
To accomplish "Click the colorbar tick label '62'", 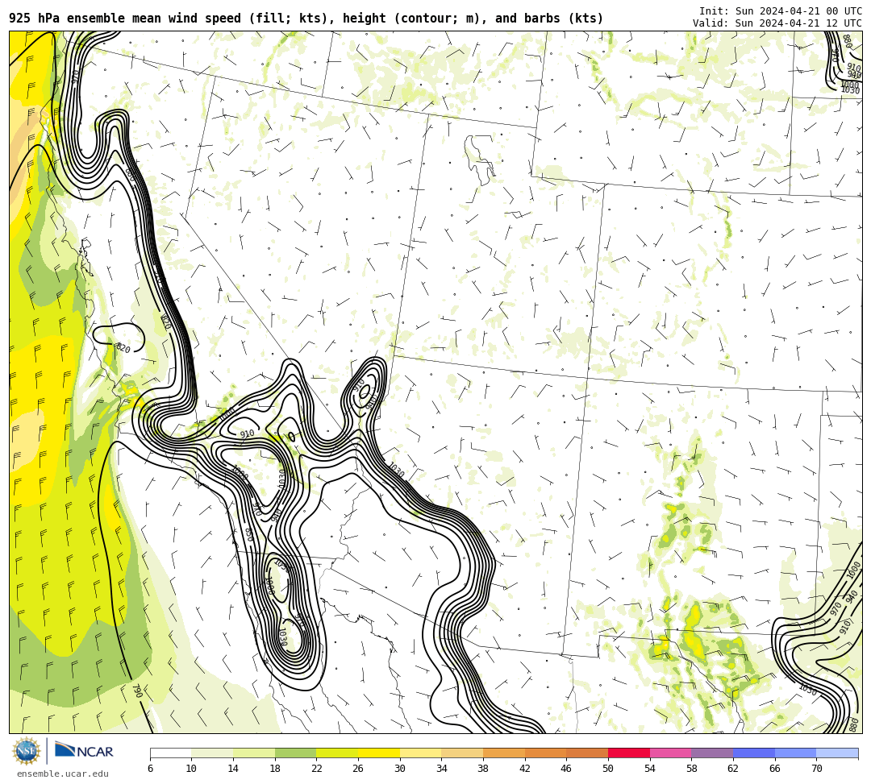I will coord(733,769).
